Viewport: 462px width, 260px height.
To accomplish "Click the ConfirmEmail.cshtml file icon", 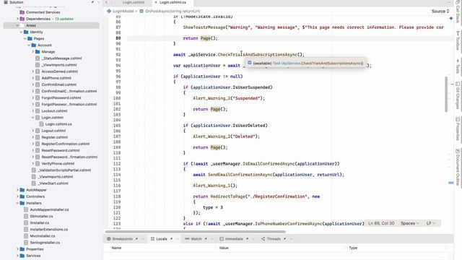I will [38, 84].
